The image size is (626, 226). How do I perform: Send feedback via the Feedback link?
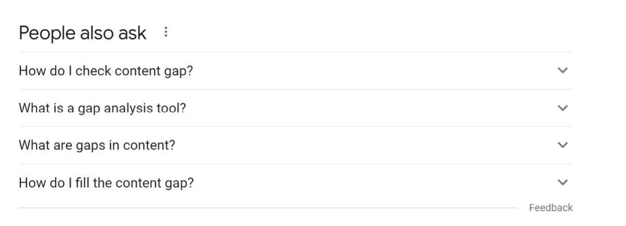(x=551, y=208)
